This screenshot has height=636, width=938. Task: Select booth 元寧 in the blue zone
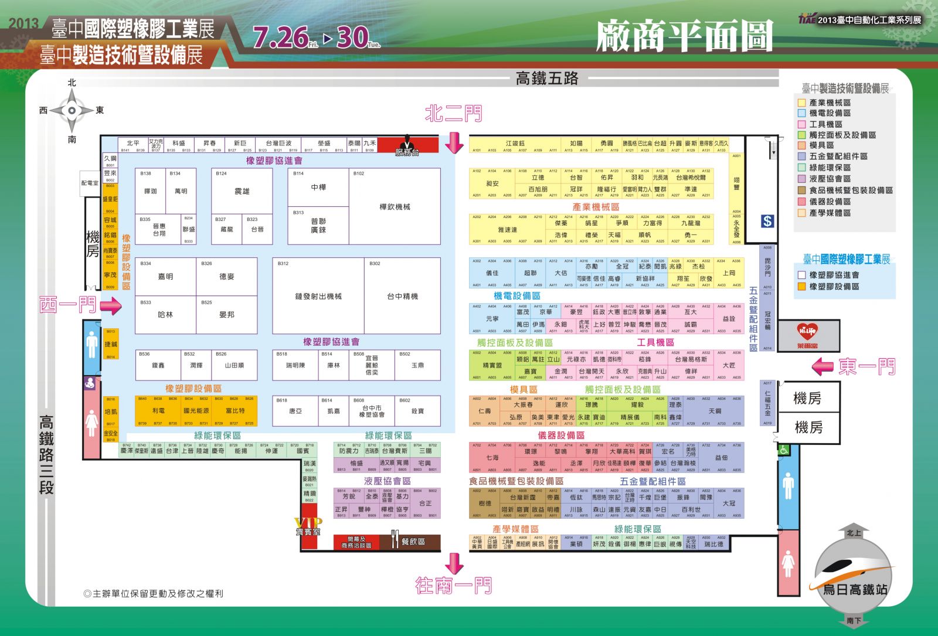point(492,318)
